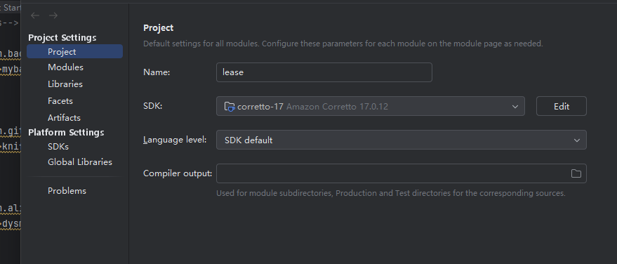Select Global Libraries
617x264 pixels.
click(x=80, y=162)
